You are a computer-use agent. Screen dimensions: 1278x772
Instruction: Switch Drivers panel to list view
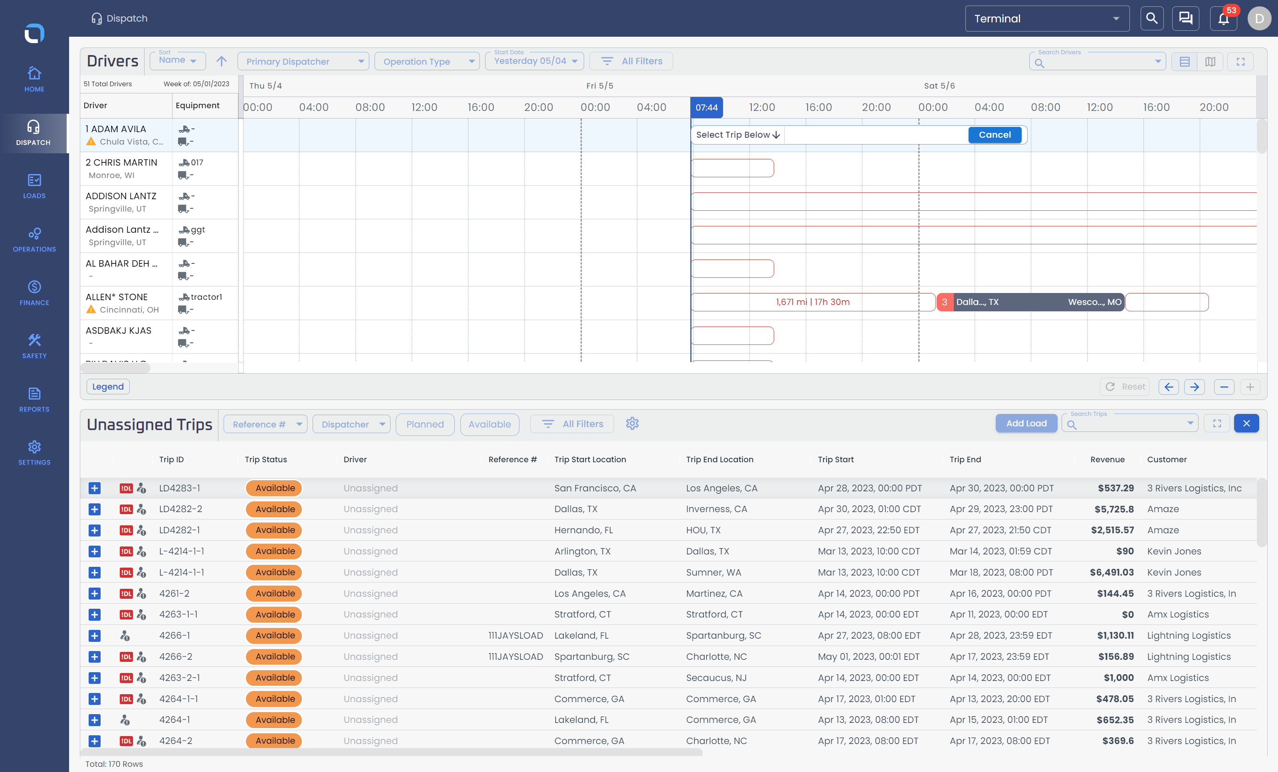point(1185,62)
